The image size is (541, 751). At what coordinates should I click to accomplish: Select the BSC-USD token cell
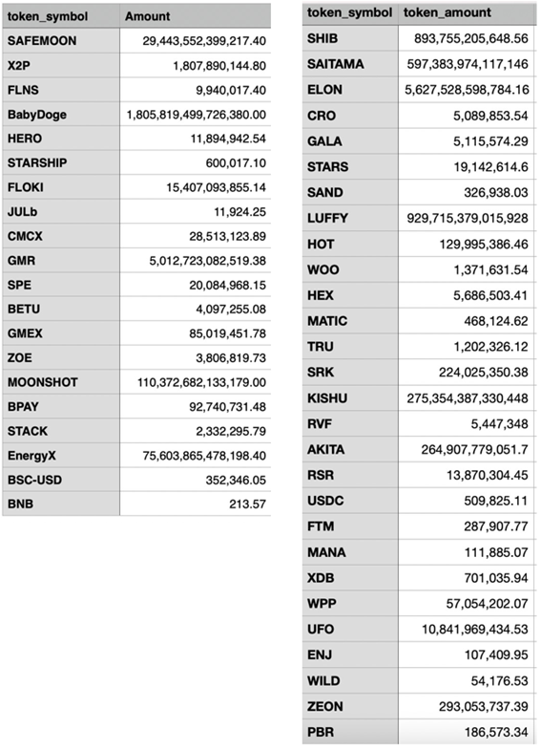tap(61, 480)
